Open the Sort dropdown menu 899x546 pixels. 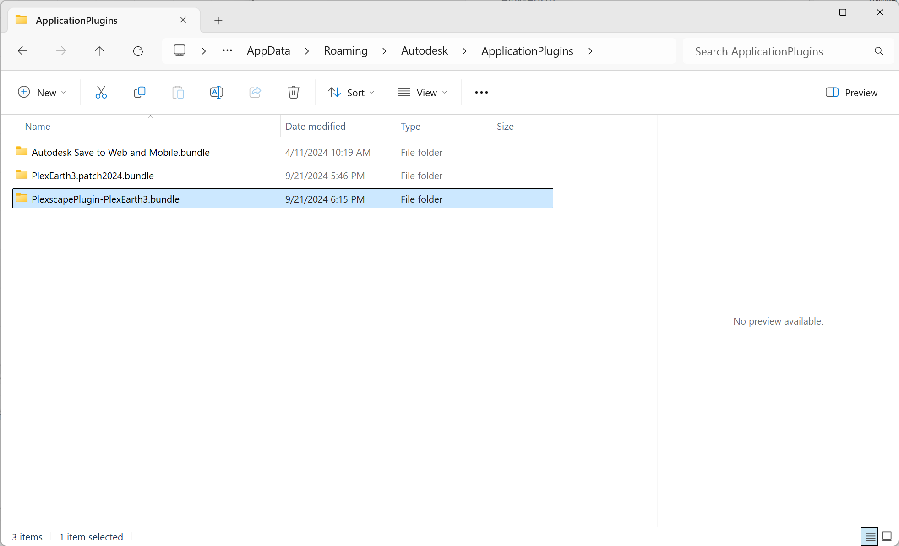(352, 93)
